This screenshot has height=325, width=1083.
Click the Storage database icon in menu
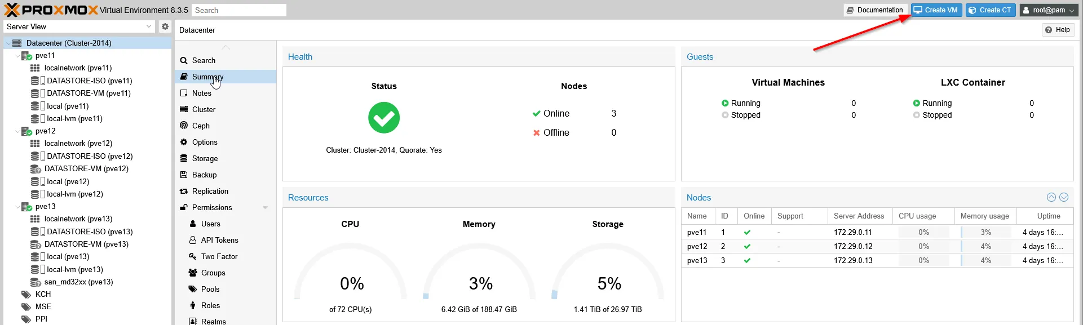[x=184, y=158]
